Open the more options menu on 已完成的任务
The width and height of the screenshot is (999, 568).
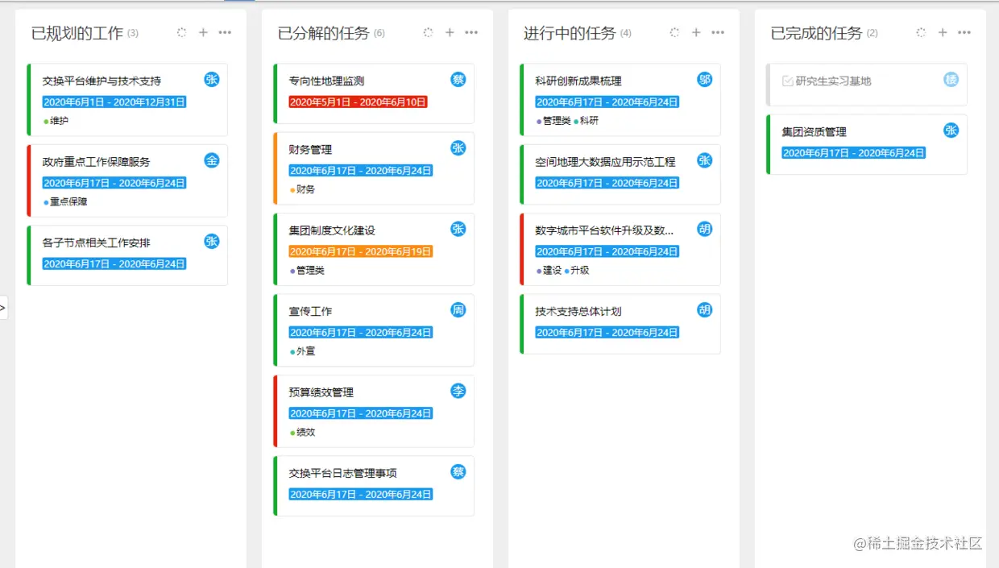coord(964,32)
